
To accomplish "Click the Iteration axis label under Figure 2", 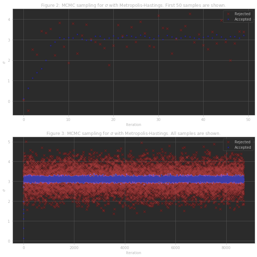I will [134, 125].
